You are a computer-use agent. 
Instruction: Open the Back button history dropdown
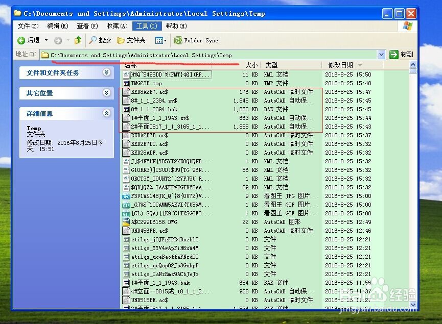46,40
